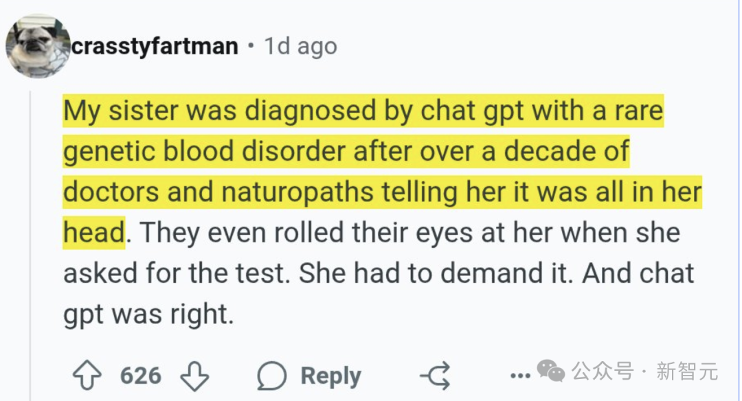Share the comment via arrow icon
This screenshot has width=742, height=401.
435,376
